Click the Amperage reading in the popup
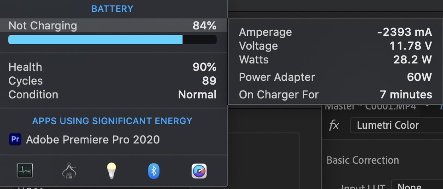This screenshot has width=443, height=189. click(x=335, y=32)
